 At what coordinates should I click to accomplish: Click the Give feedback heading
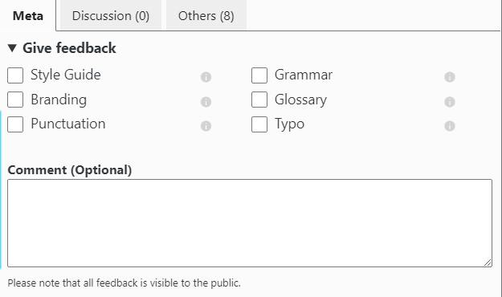(69, 48)
